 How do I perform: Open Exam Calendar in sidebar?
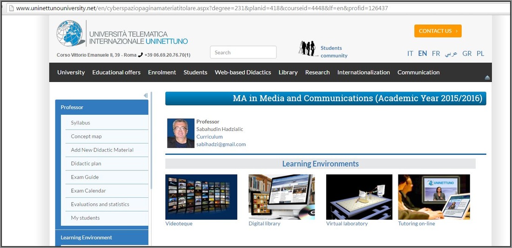coord(107,191)
